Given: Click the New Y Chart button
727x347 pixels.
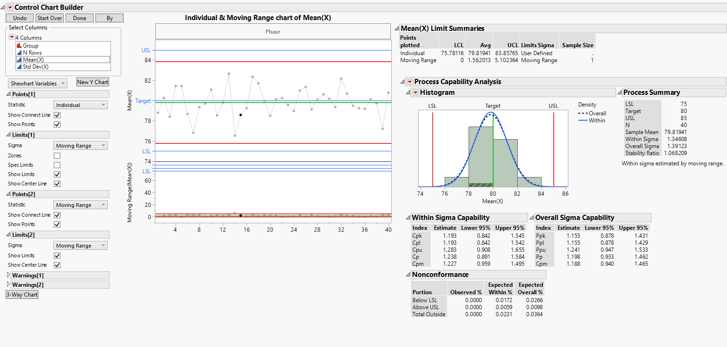Looking at the screenshot, I should [93, 82].
